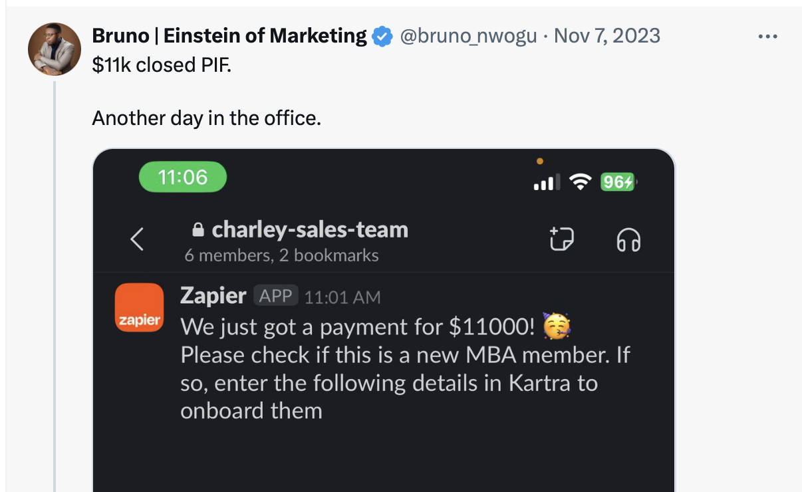Click the lock icon beside the channel name
Screen dimensions: 802x492
(198, 230)
